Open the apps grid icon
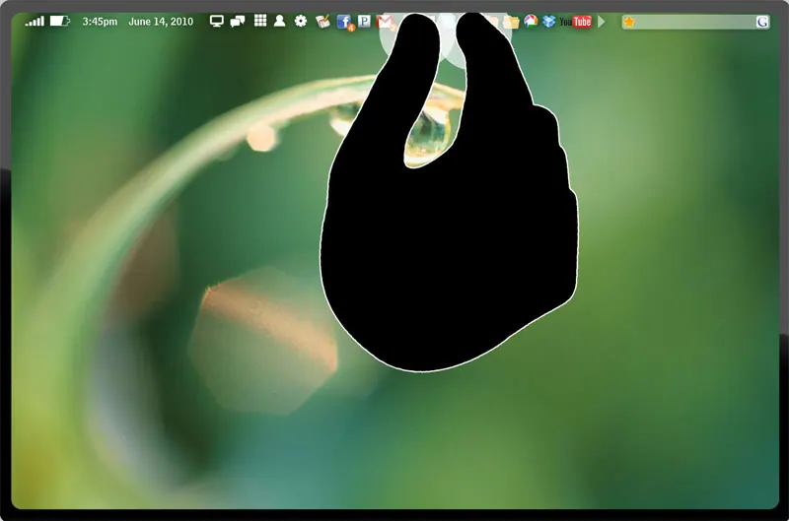 tap(260, 21)
